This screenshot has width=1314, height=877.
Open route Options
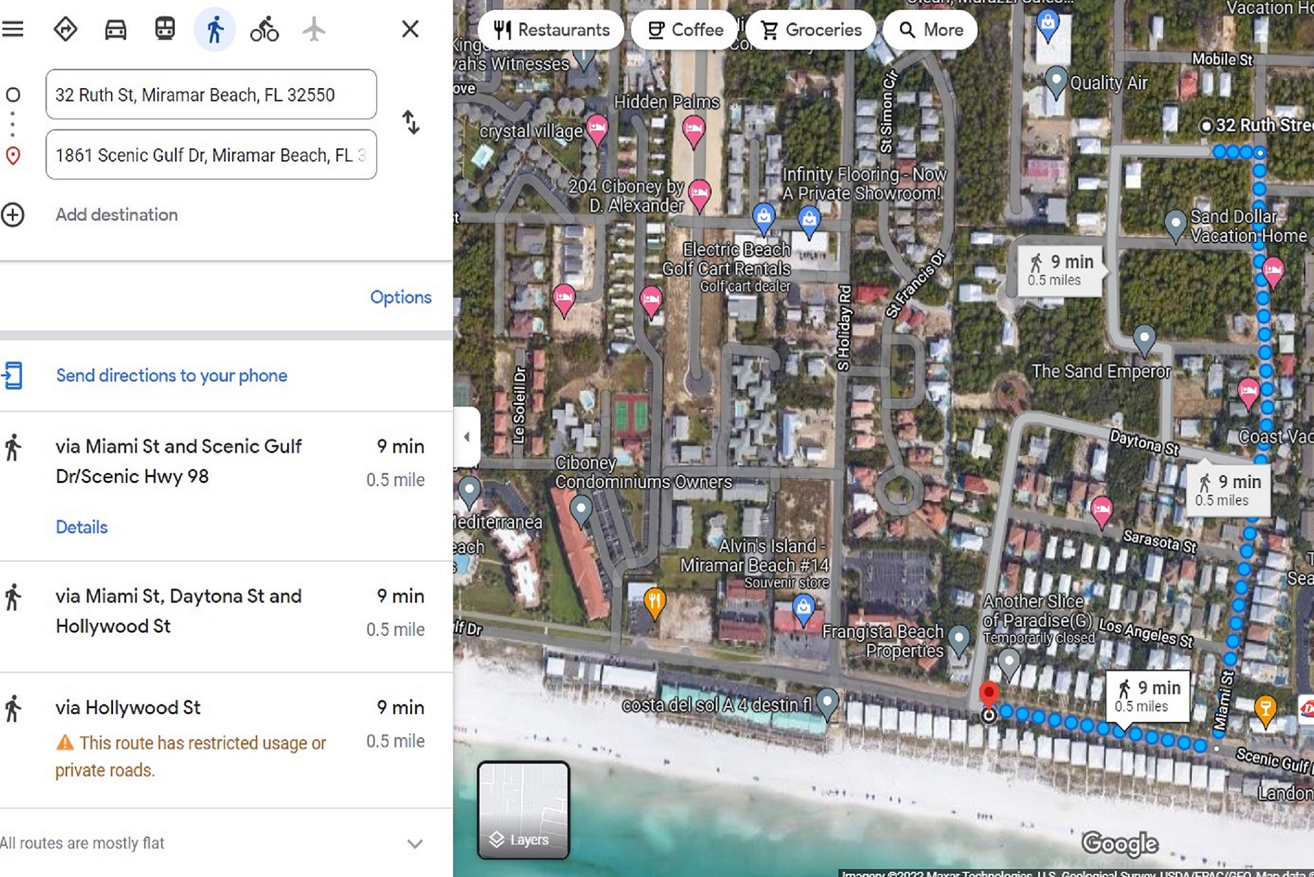point(400,297)
